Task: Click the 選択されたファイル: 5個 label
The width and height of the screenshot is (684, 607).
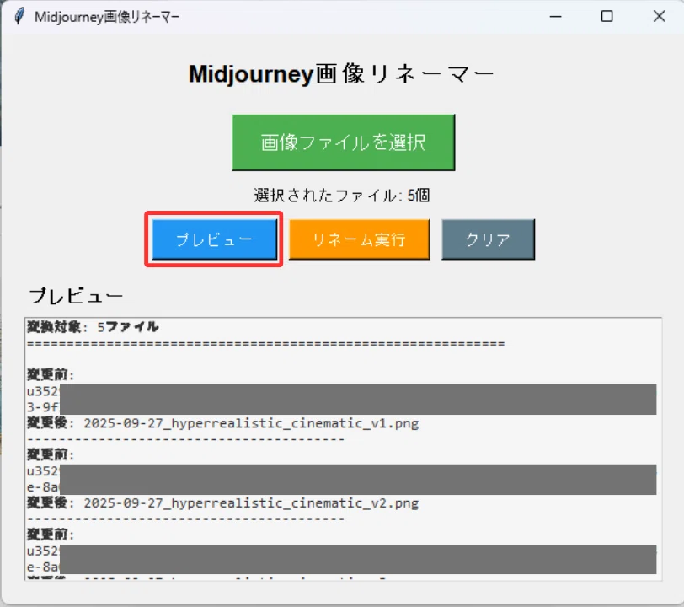Action: 342,196
